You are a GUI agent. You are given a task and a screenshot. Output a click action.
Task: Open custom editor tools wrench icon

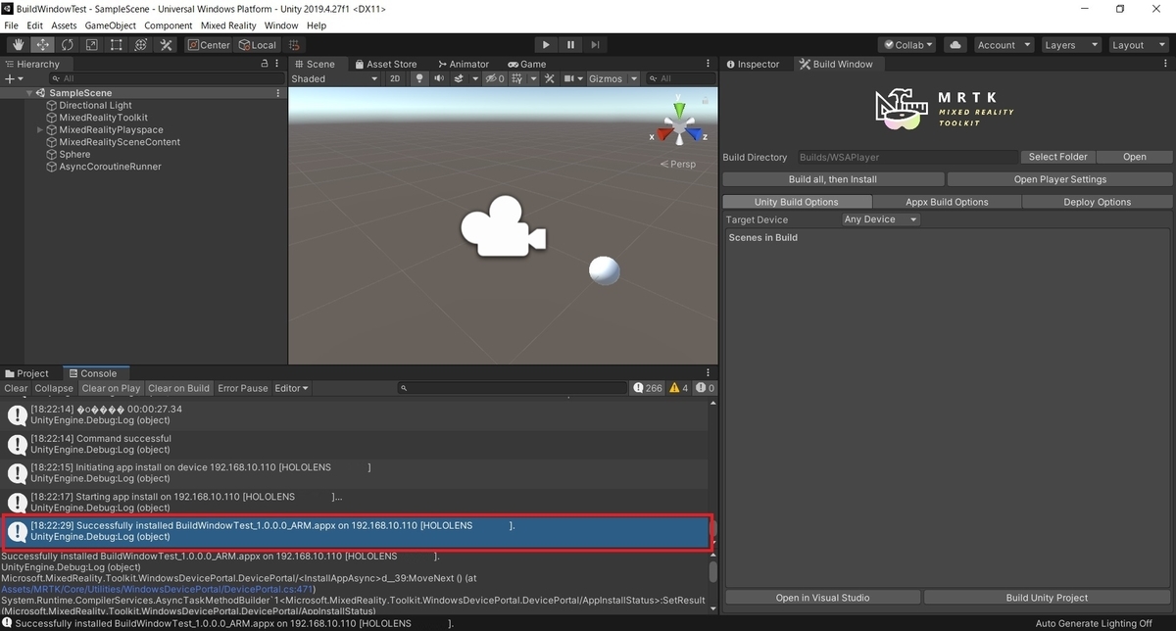tap(166, 45)
